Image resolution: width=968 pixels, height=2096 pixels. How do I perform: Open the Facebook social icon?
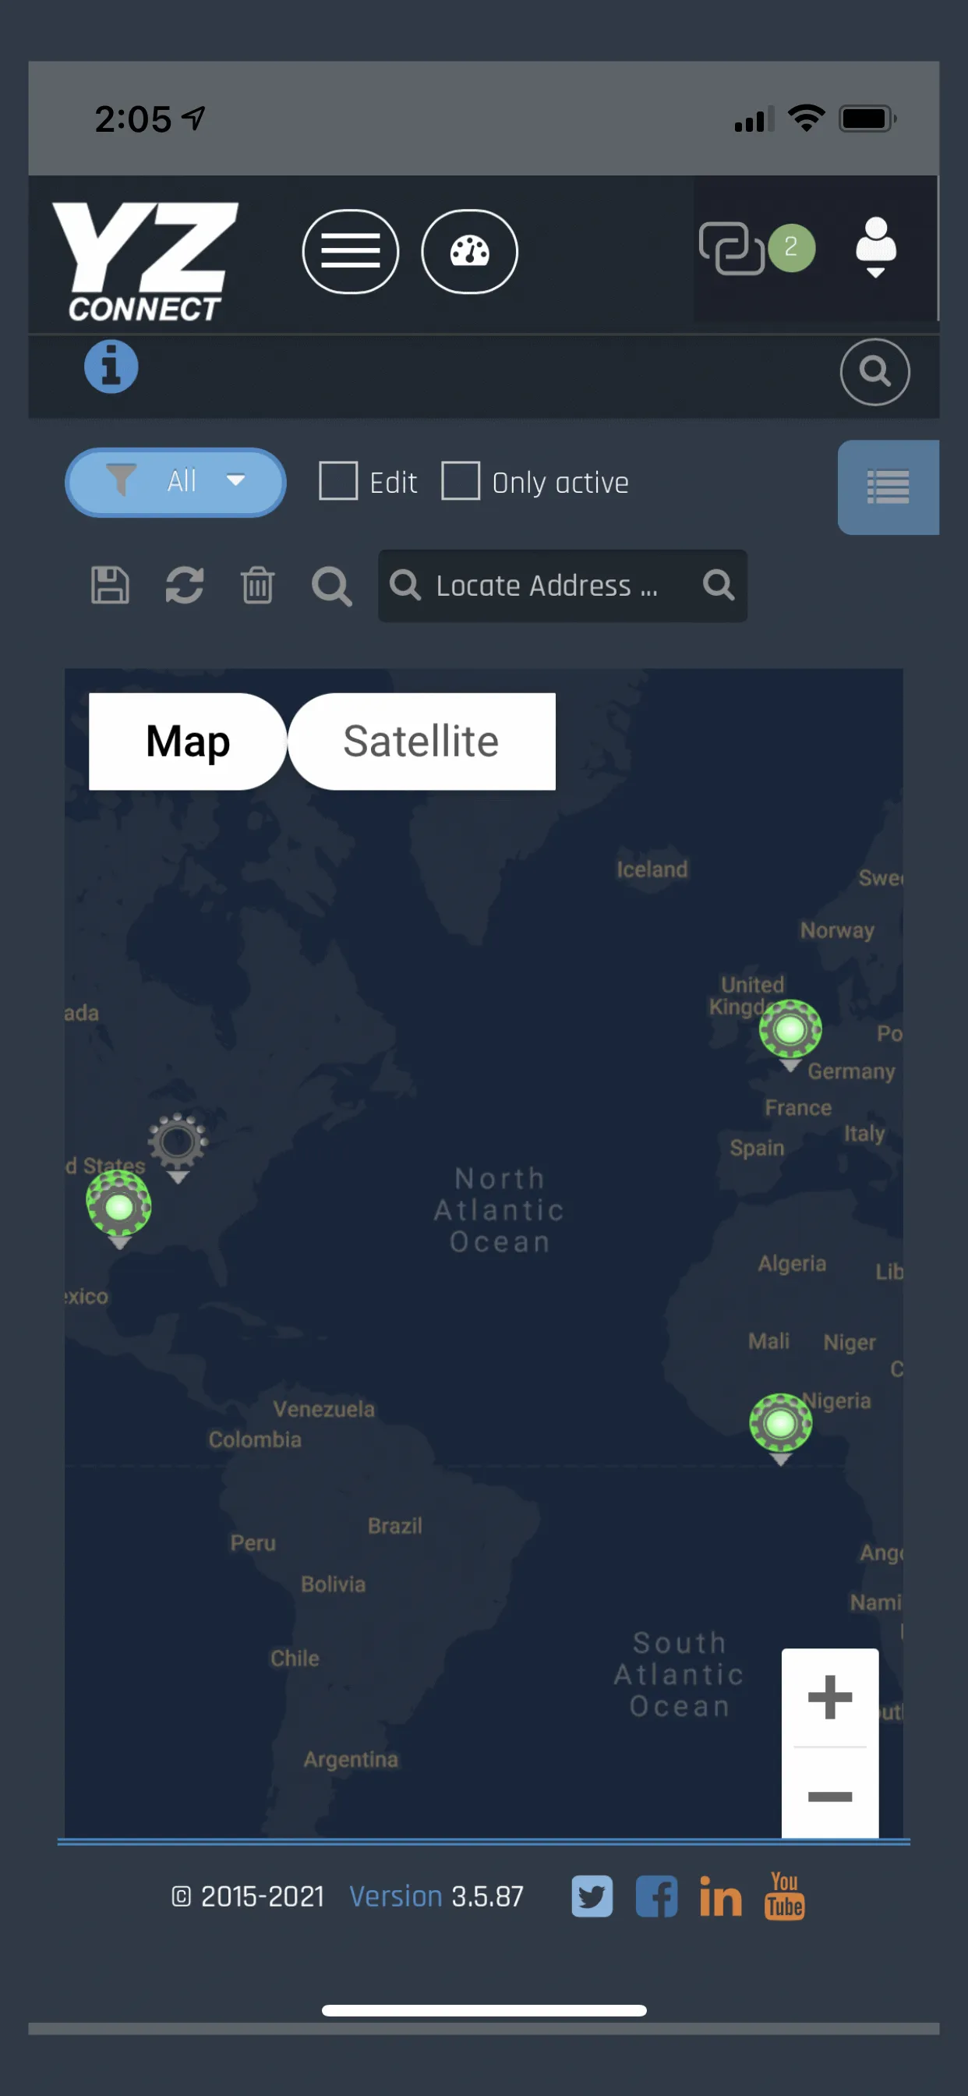(656, 1896)
